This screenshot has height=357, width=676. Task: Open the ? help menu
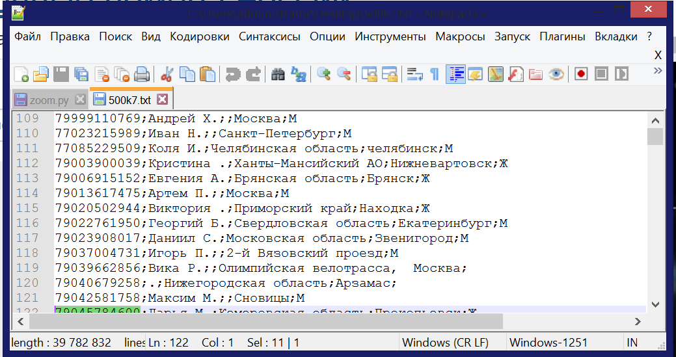pos(649,36)
